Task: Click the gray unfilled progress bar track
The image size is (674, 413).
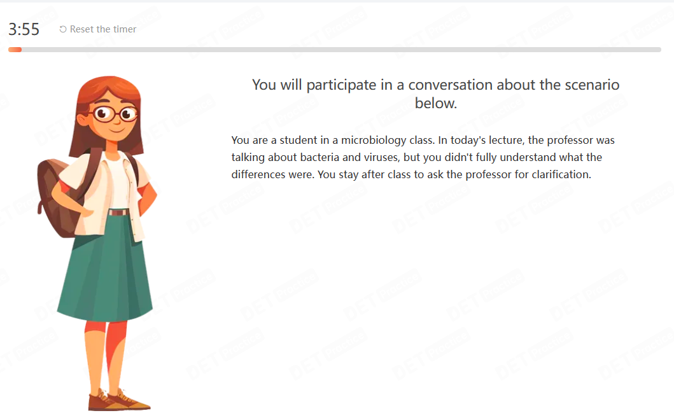Action: click(341, 50)
